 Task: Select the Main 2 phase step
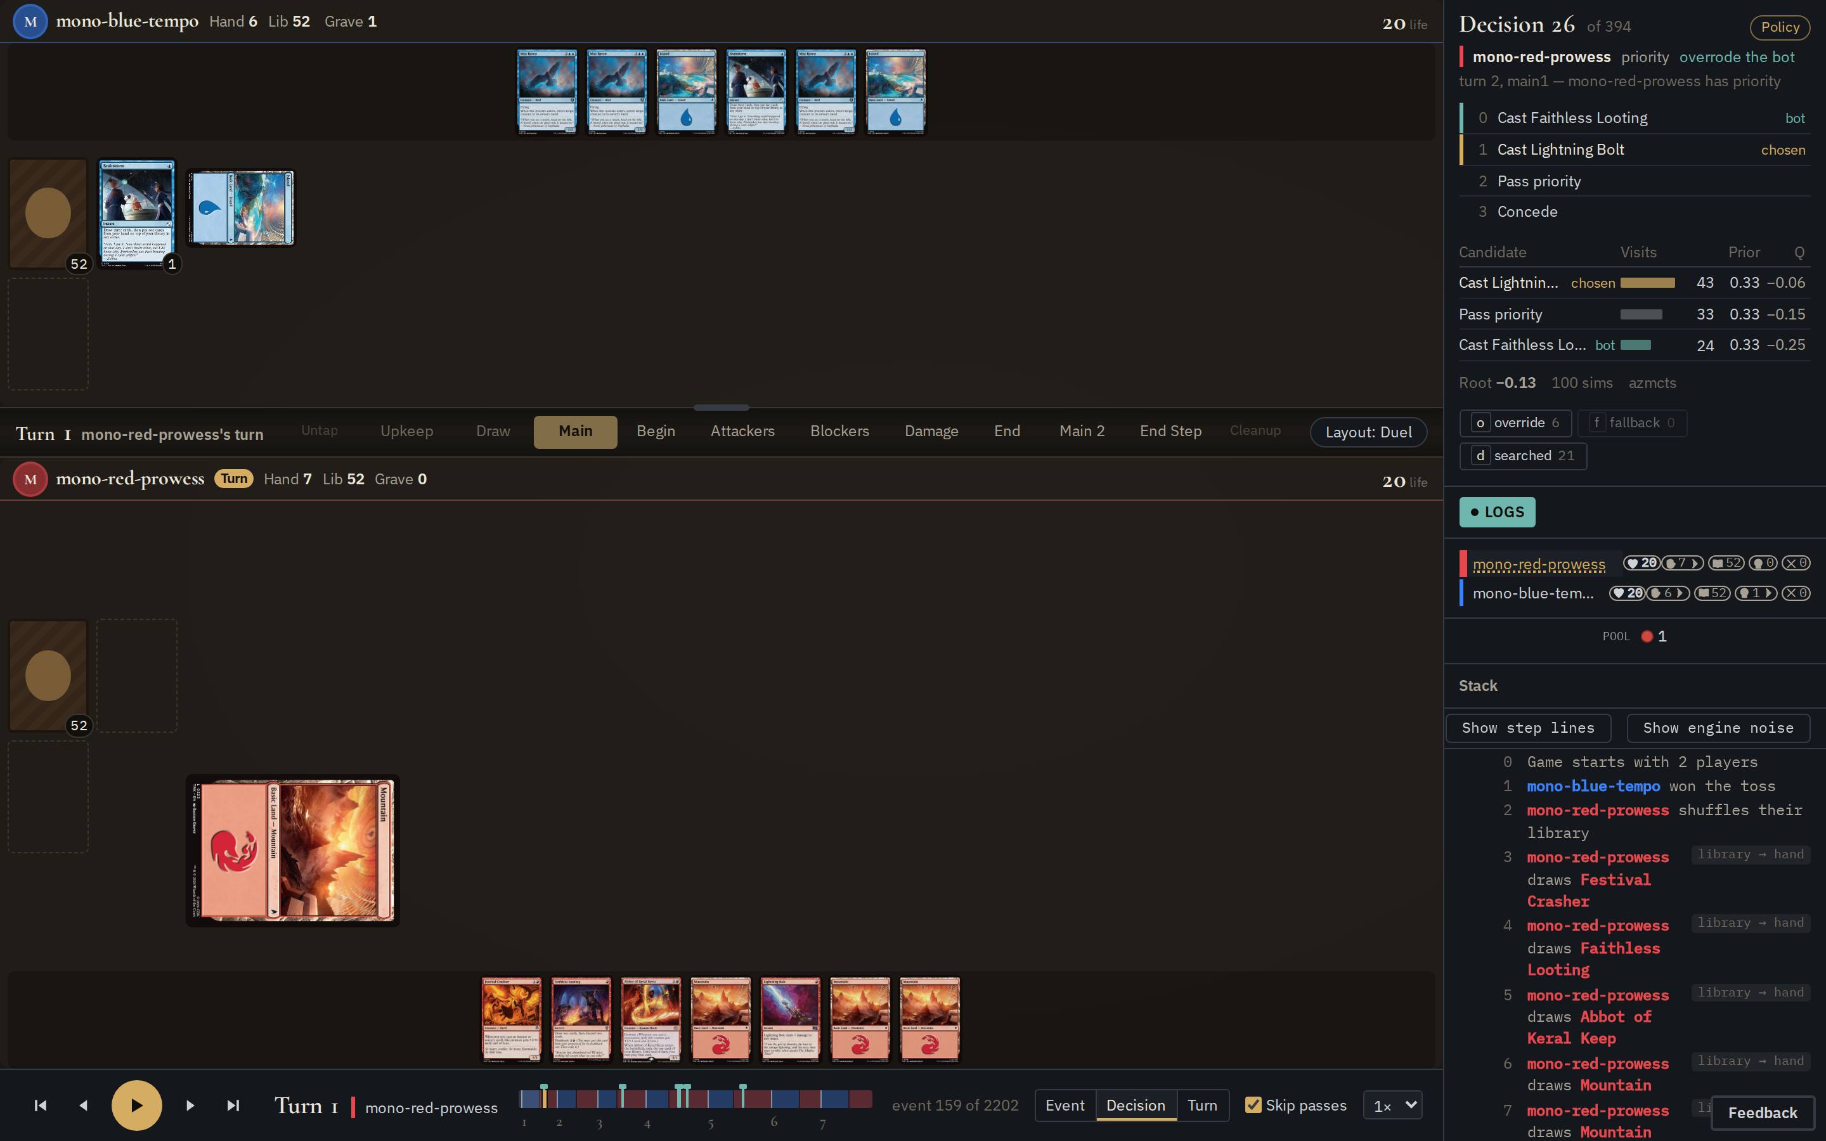(1081, 432)
